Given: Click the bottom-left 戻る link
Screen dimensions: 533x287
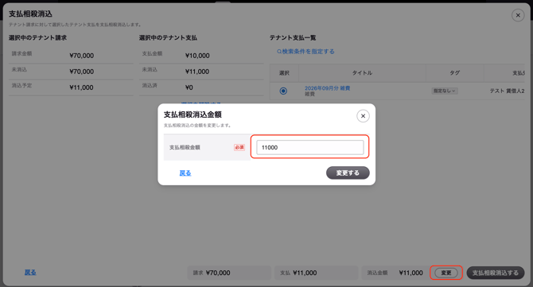Looking at the screenshot, I should 30,272.
